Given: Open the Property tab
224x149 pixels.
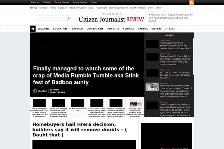Looking at the screenshot, I should (x=113, y=29).
